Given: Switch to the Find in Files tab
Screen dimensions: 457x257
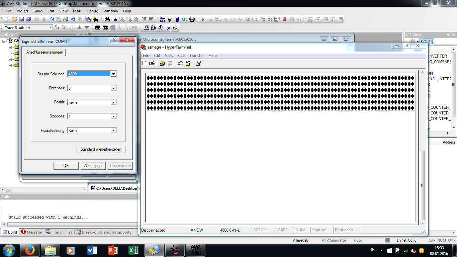Looking at the screenshot, I should tap(59, 232).
